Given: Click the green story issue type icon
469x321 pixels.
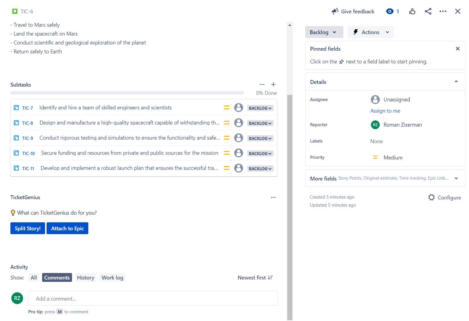Looking at the screenshot, I should [x=15, y=11].
